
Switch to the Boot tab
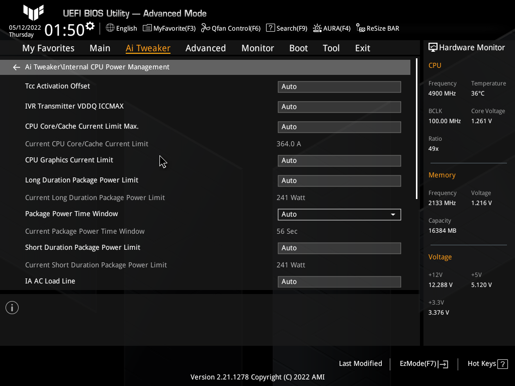[x=299, y=48]
